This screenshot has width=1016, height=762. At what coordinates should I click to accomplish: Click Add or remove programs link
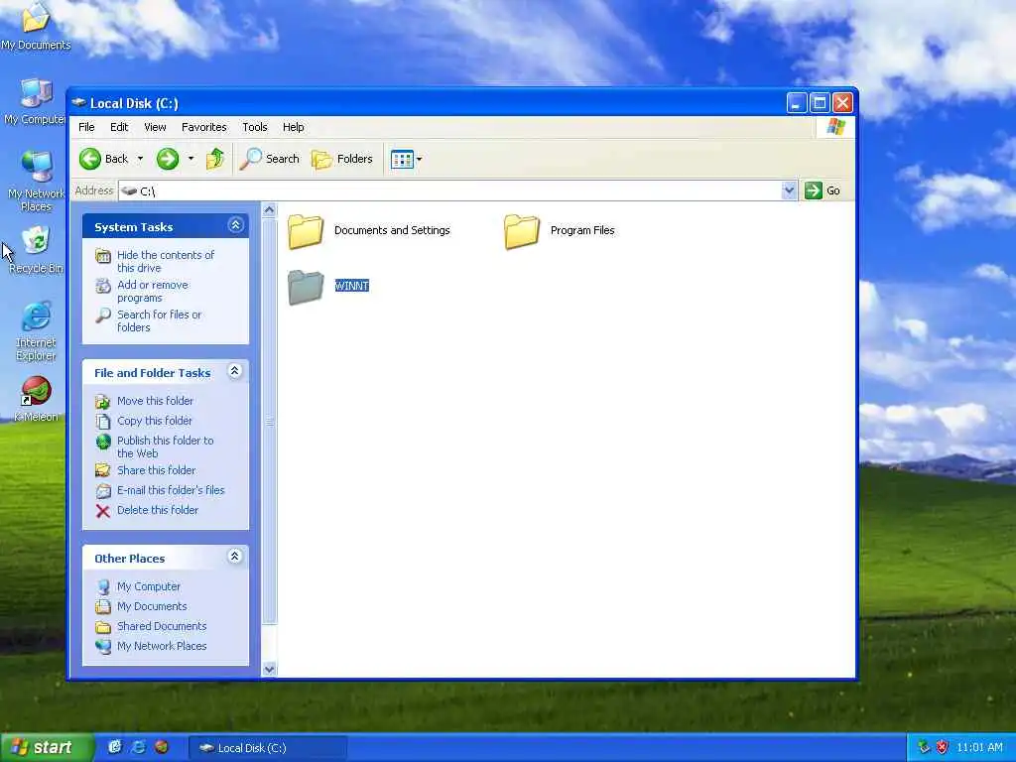[152, 291]
